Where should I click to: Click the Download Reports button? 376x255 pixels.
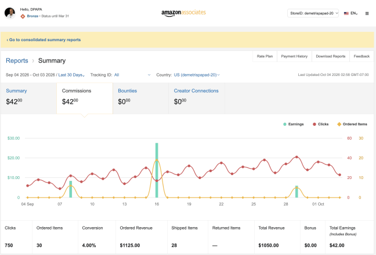pyautogui.click(x=330, y=56)
